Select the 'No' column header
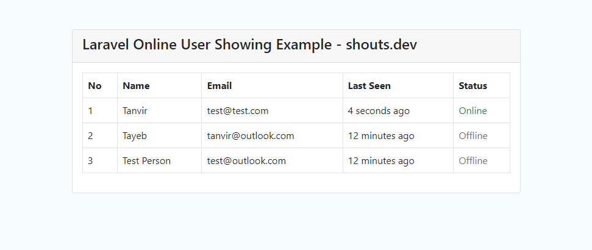 (x=95, y=86)
